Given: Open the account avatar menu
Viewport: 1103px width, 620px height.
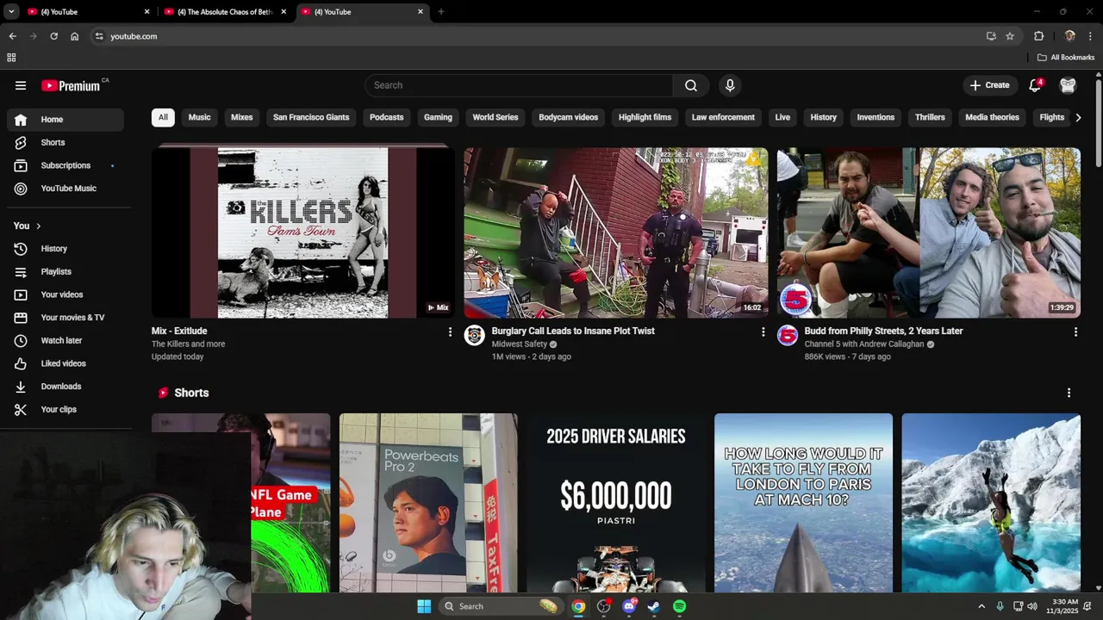Looking at the screenshot, I should 1069,85.
